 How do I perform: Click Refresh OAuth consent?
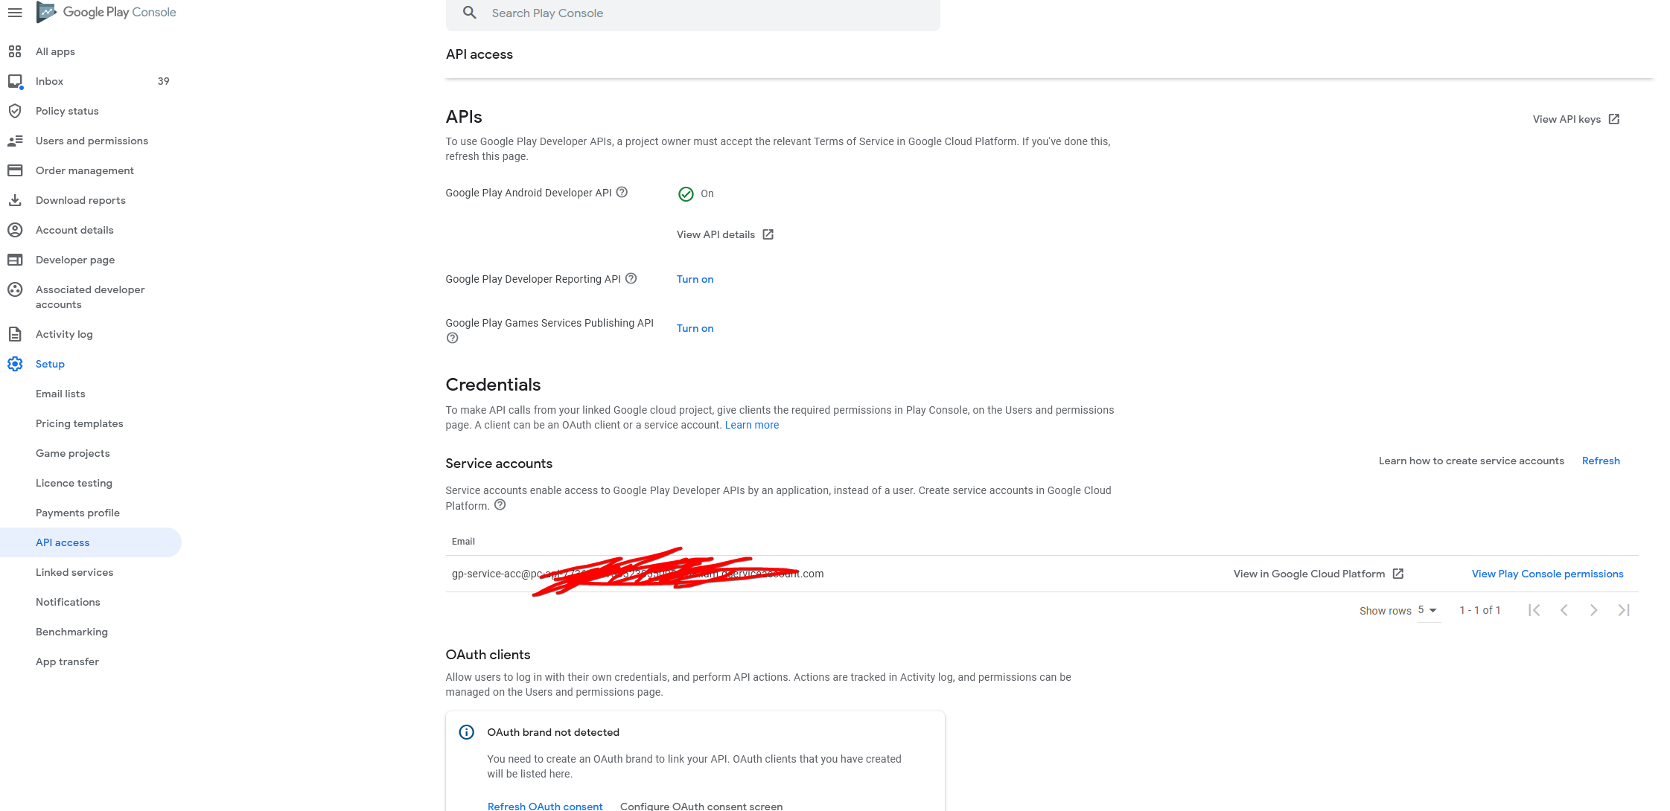point(545,805)
